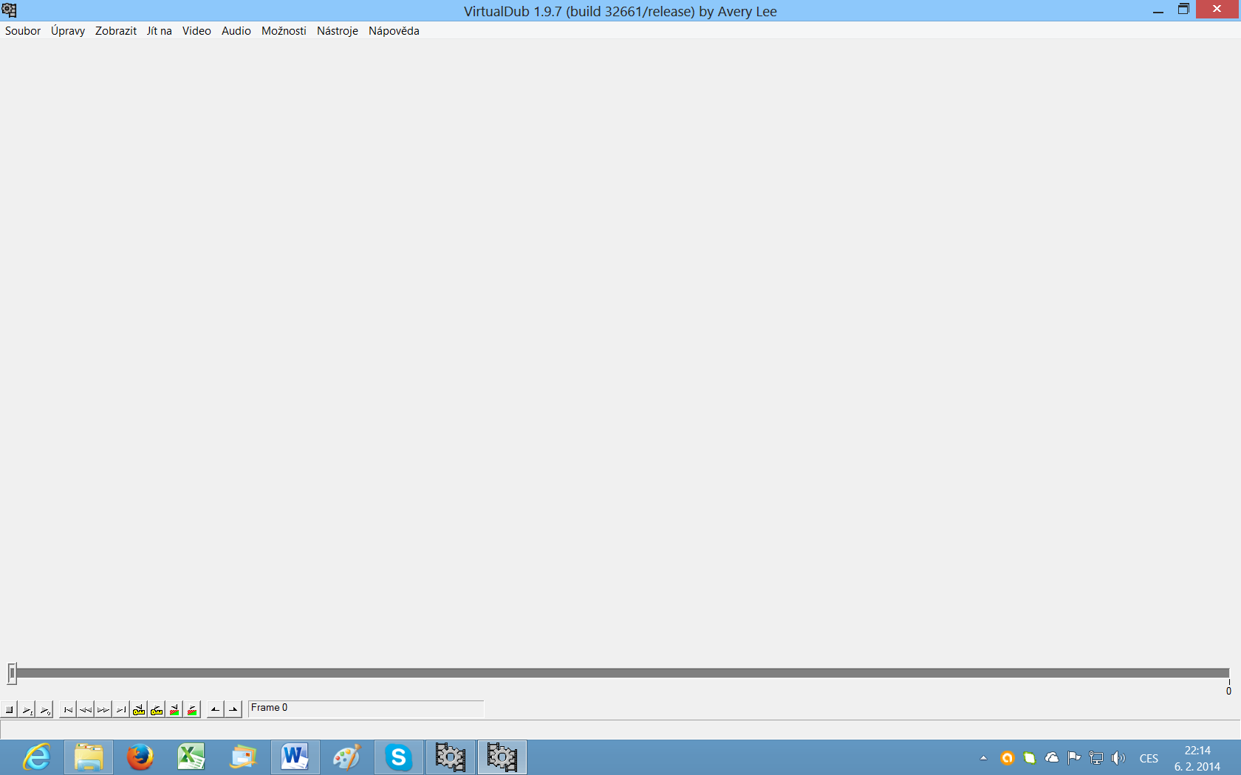Click the CES input language indicator
Screen dimensions: 1241x775
(1149, 758)
